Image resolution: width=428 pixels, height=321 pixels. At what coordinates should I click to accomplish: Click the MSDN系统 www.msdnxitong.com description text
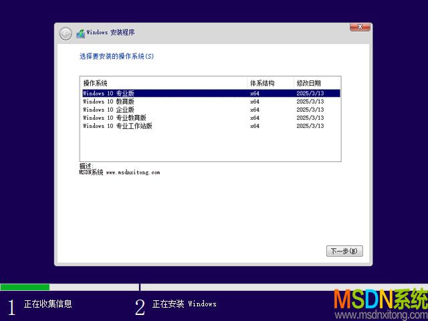tap(120, 173)
